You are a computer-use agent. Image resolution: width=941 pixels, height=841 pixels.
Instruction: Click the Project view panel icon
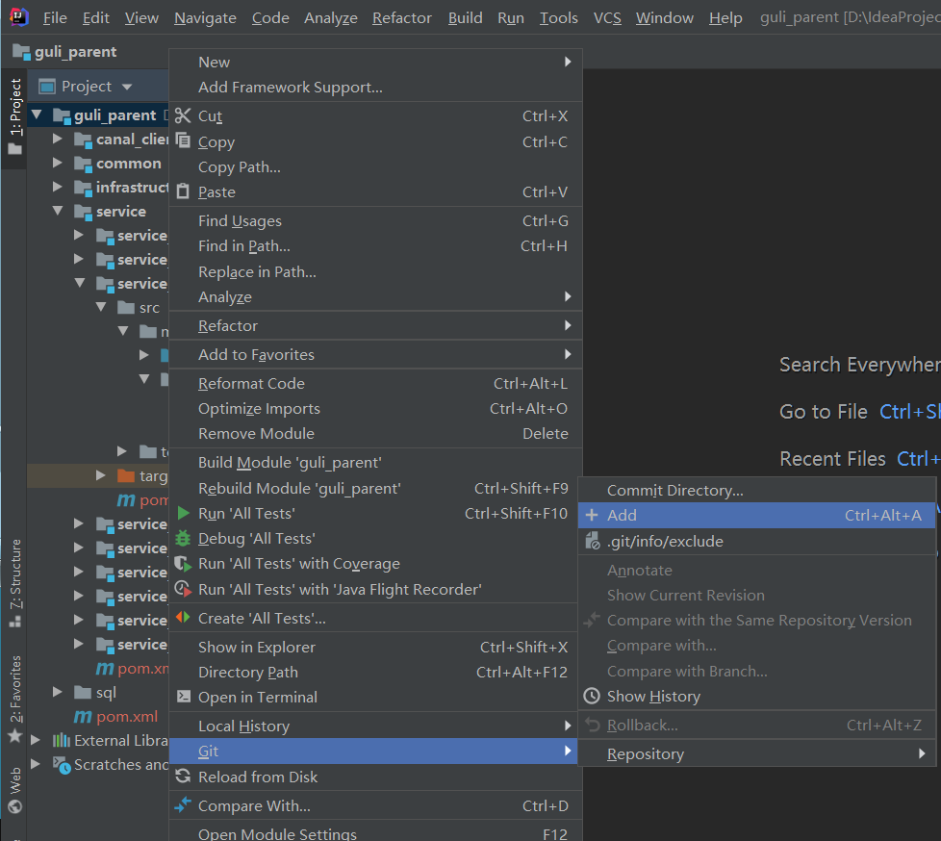pyautogui.click(x=47, y=87)
